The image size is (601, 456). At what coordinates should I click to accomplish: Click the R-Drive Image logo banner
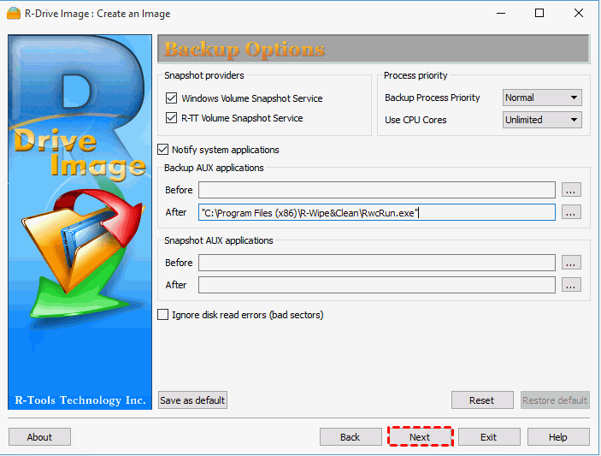coord(80,222)
